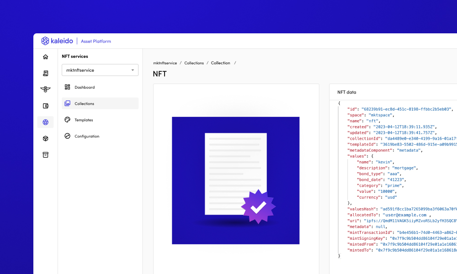The height and width of the screenshot is (274, 457).
Task: Click the "metadataComponent" key
Action: [370, 150]
